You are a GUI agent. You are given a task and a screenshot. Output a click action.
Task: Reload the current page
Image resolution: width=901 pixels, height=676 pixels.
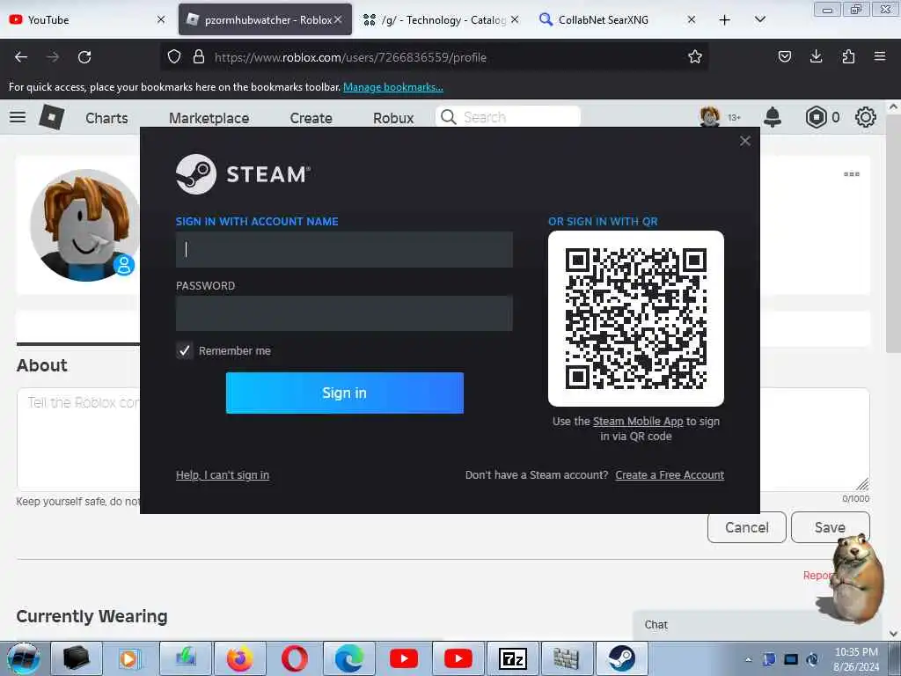pyautogui.click(x=84, y=57)
